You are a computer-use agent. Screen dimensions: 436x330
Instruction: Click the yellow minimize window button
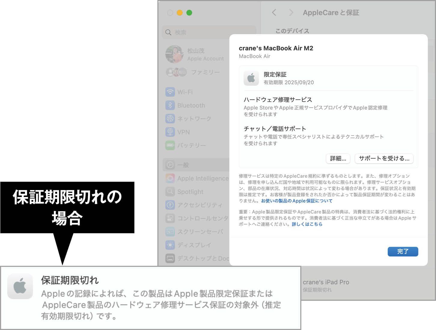point(180,13)
